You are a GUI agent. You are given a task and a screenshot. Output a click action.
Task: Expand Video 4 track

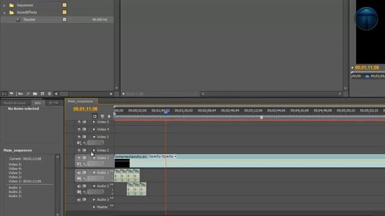(x=94, y=130)
